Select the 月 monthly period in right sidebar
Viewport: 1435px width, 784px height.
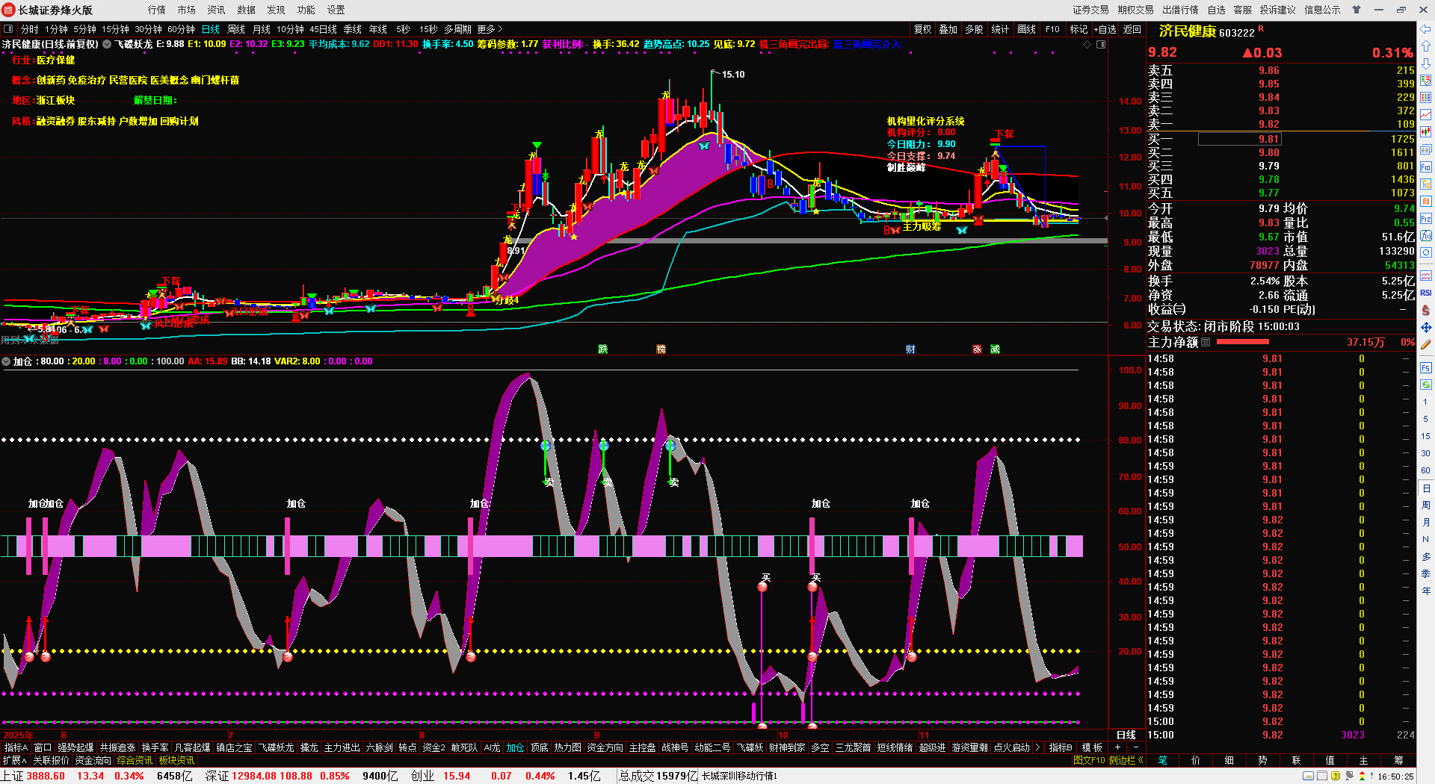(1425, 522)
